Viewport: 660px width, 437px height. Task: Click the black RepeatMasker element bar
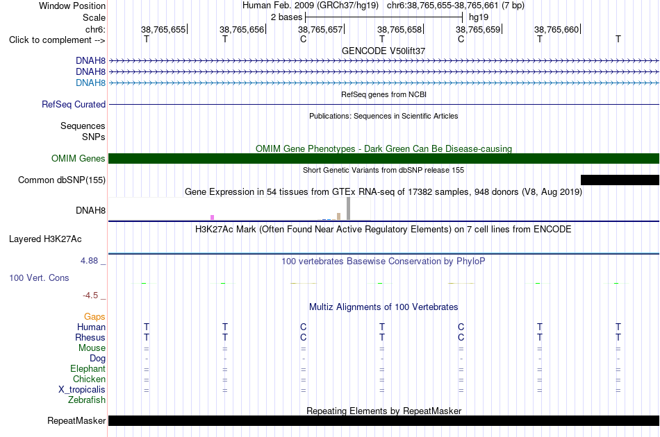click(383, 420)
